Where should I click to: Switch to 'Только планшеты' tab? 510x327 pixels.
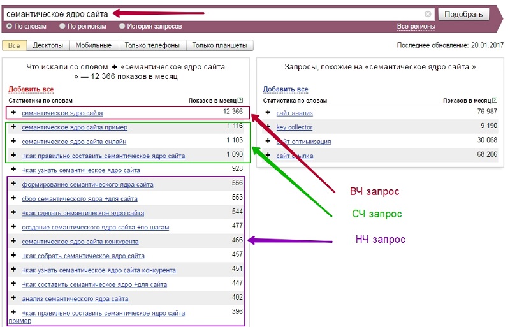click(x=219, y=45)
